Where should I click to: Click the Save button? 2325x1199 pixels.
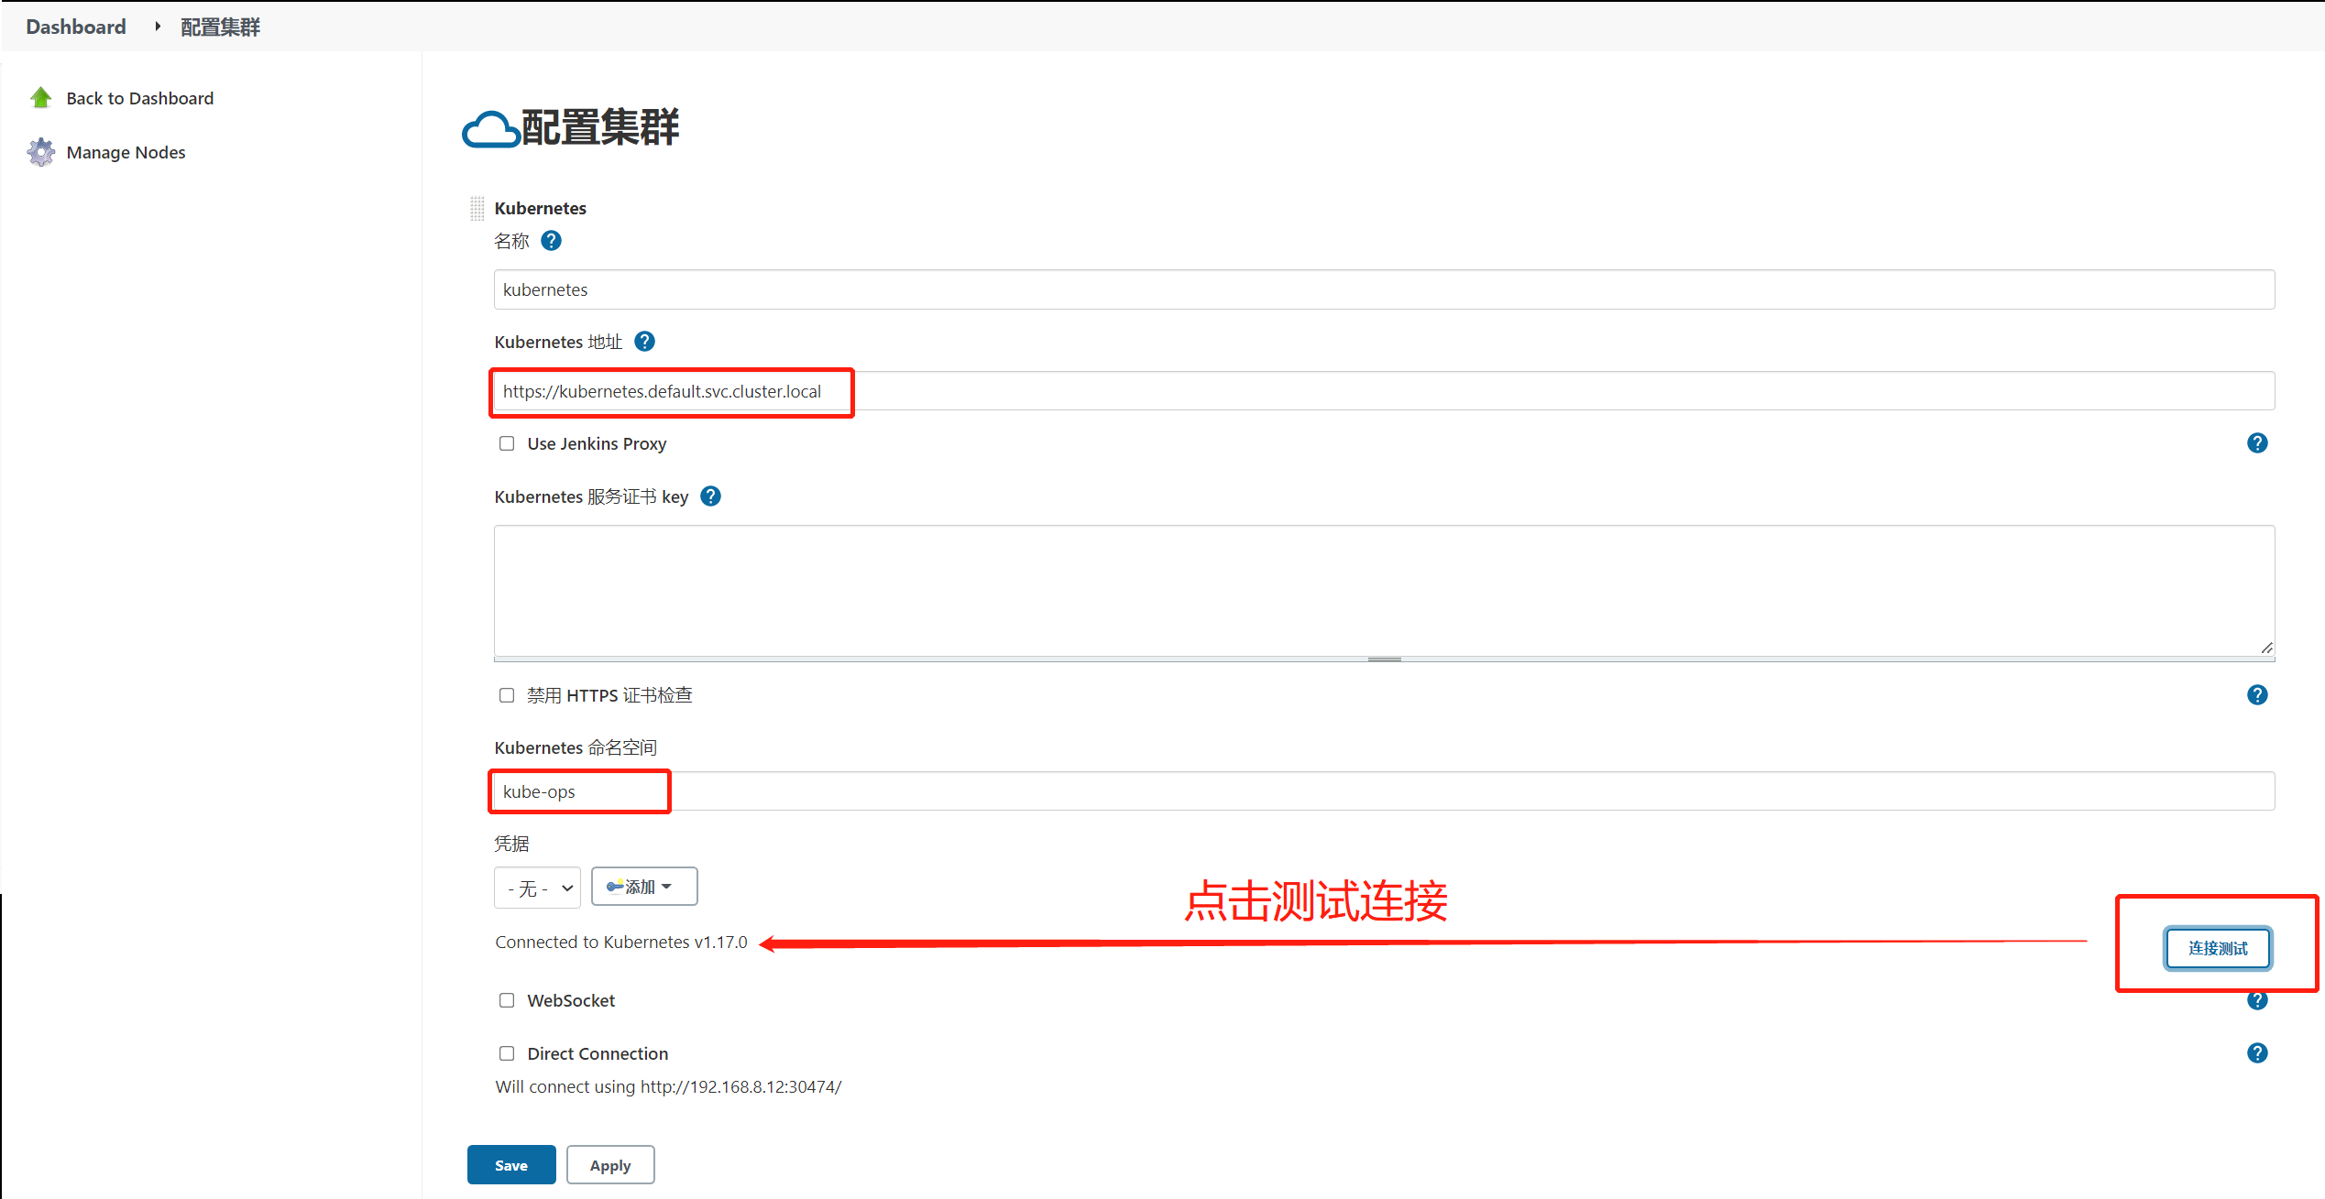click(x=511, y=1165)
